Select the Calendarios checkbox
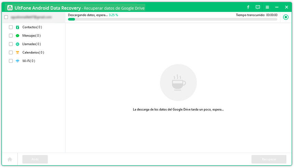The width and height of the screenshot is (294, 168). [x=11, y=53]
